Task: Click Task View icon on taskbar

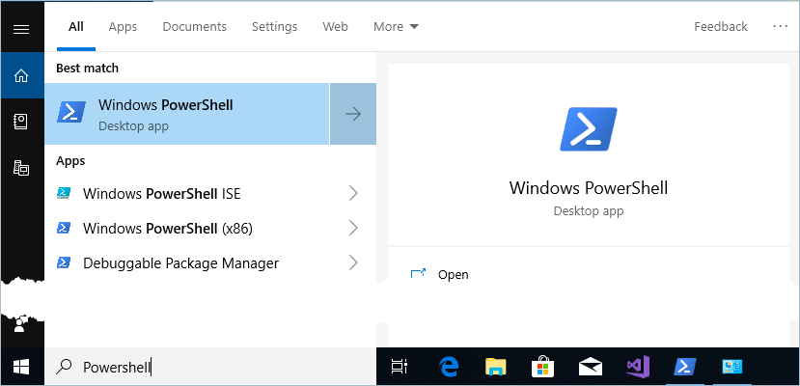Action: (399, 367)
